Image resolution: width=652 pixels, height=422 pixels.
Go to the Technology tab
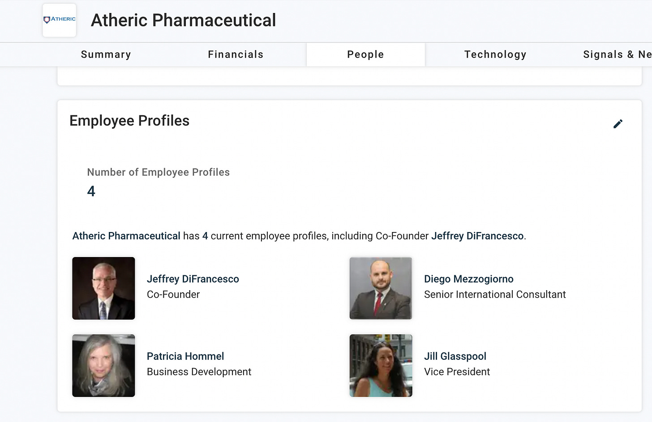click(495, 55)
